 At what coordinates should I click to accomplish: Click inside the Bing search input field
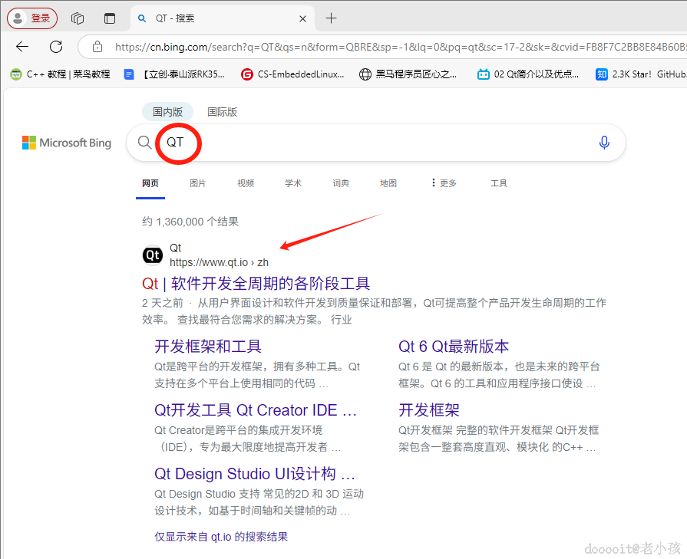click(x=345, y=143)
